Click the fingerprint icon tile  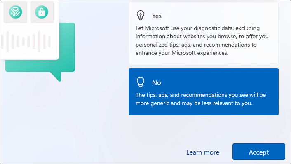pos(15,12)
